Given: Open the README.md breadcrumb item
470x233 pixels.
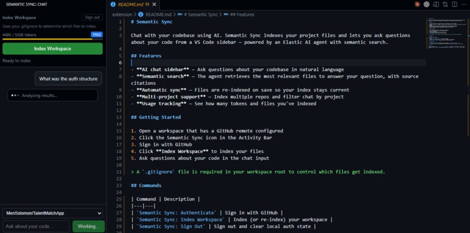Looking at the screenshot, I should point(159,15).
